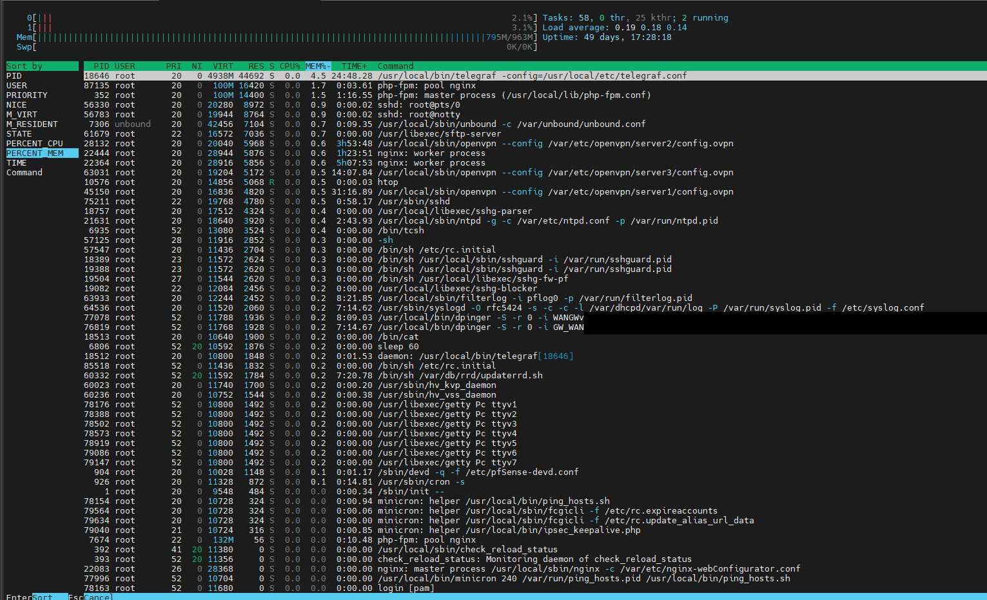Select the sleep 60 process row
The height and width of the screenshot is (600, 987).
[535, 347]
